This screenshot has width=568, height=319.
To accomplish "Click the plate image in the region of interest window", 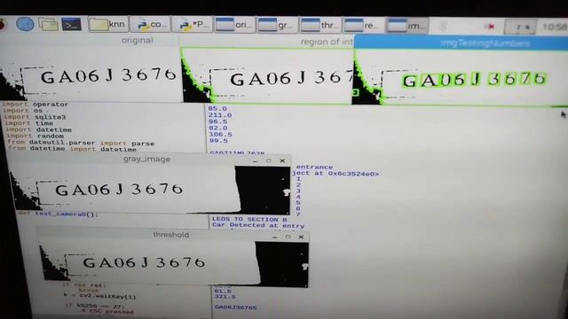I will coord(267,76).
